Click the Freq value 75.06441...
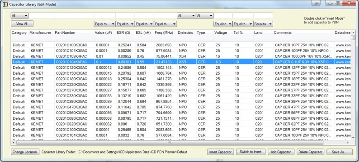359x162 pixels. (165, 56)
